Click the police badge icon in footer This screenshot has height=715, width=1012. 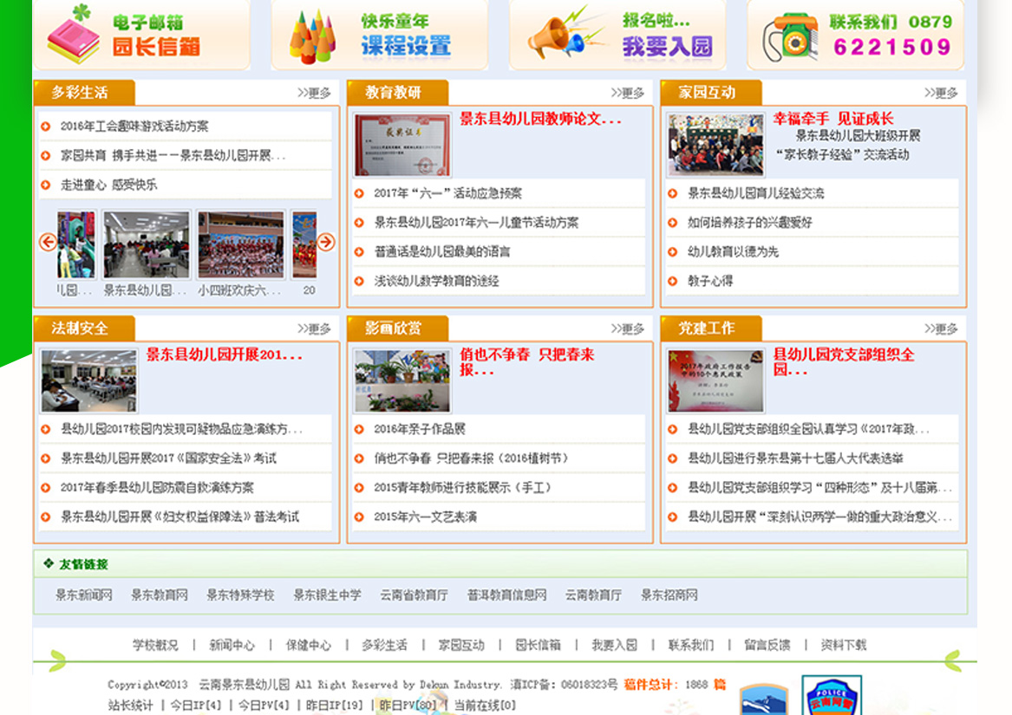coord(831,698)
